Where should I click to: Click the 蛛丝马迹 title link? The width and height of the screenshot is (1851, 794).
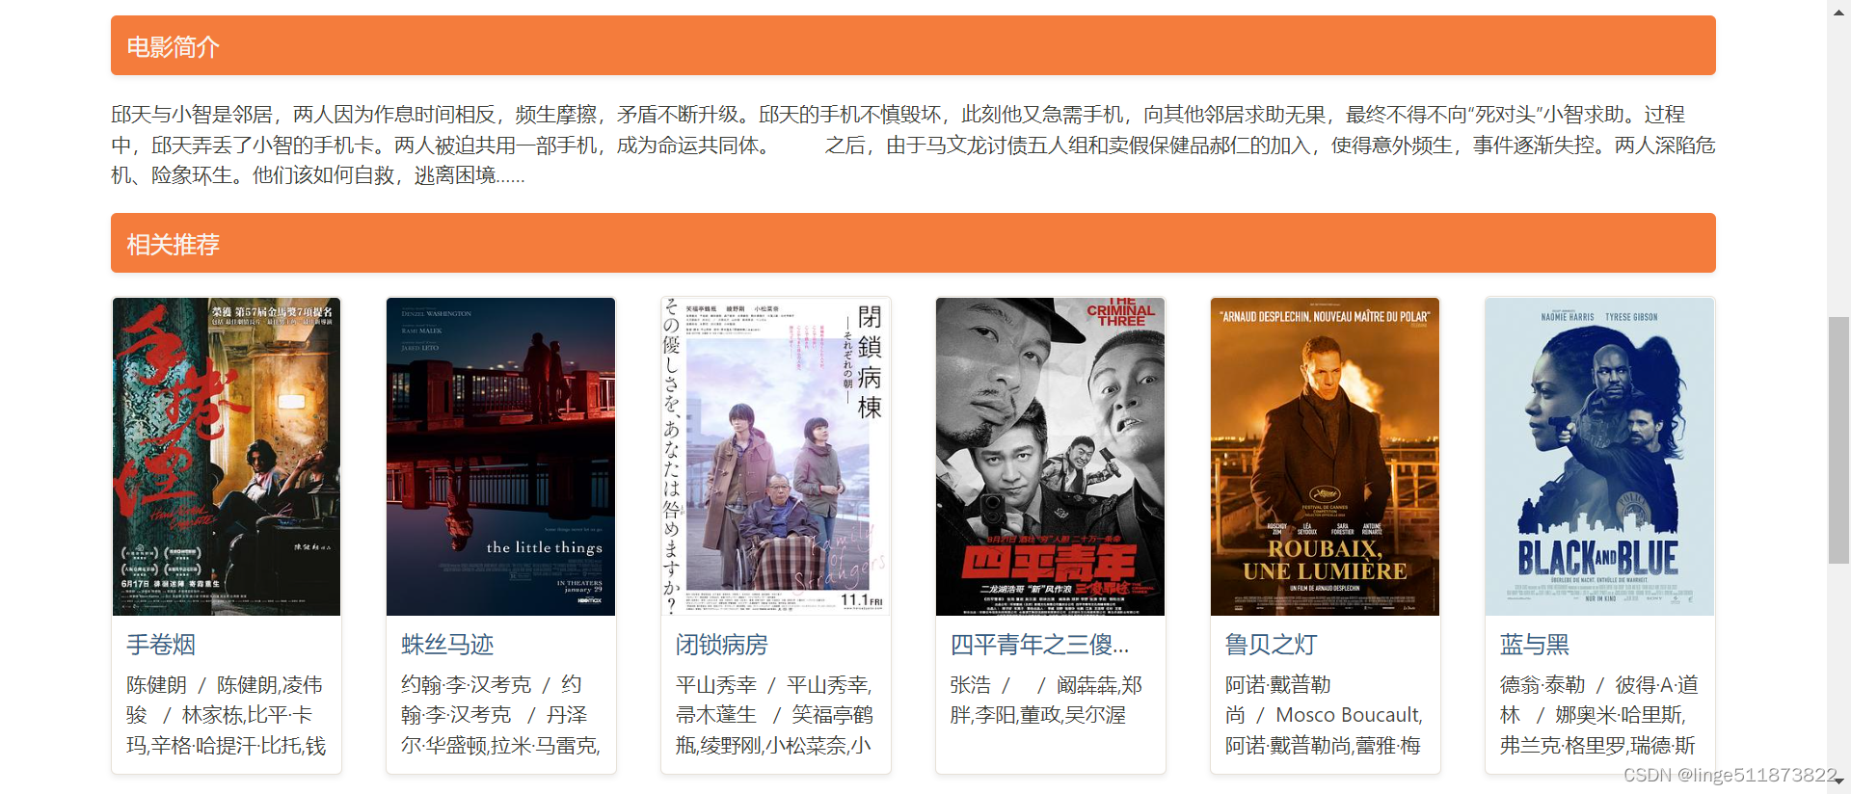click(x=447, y=645)
